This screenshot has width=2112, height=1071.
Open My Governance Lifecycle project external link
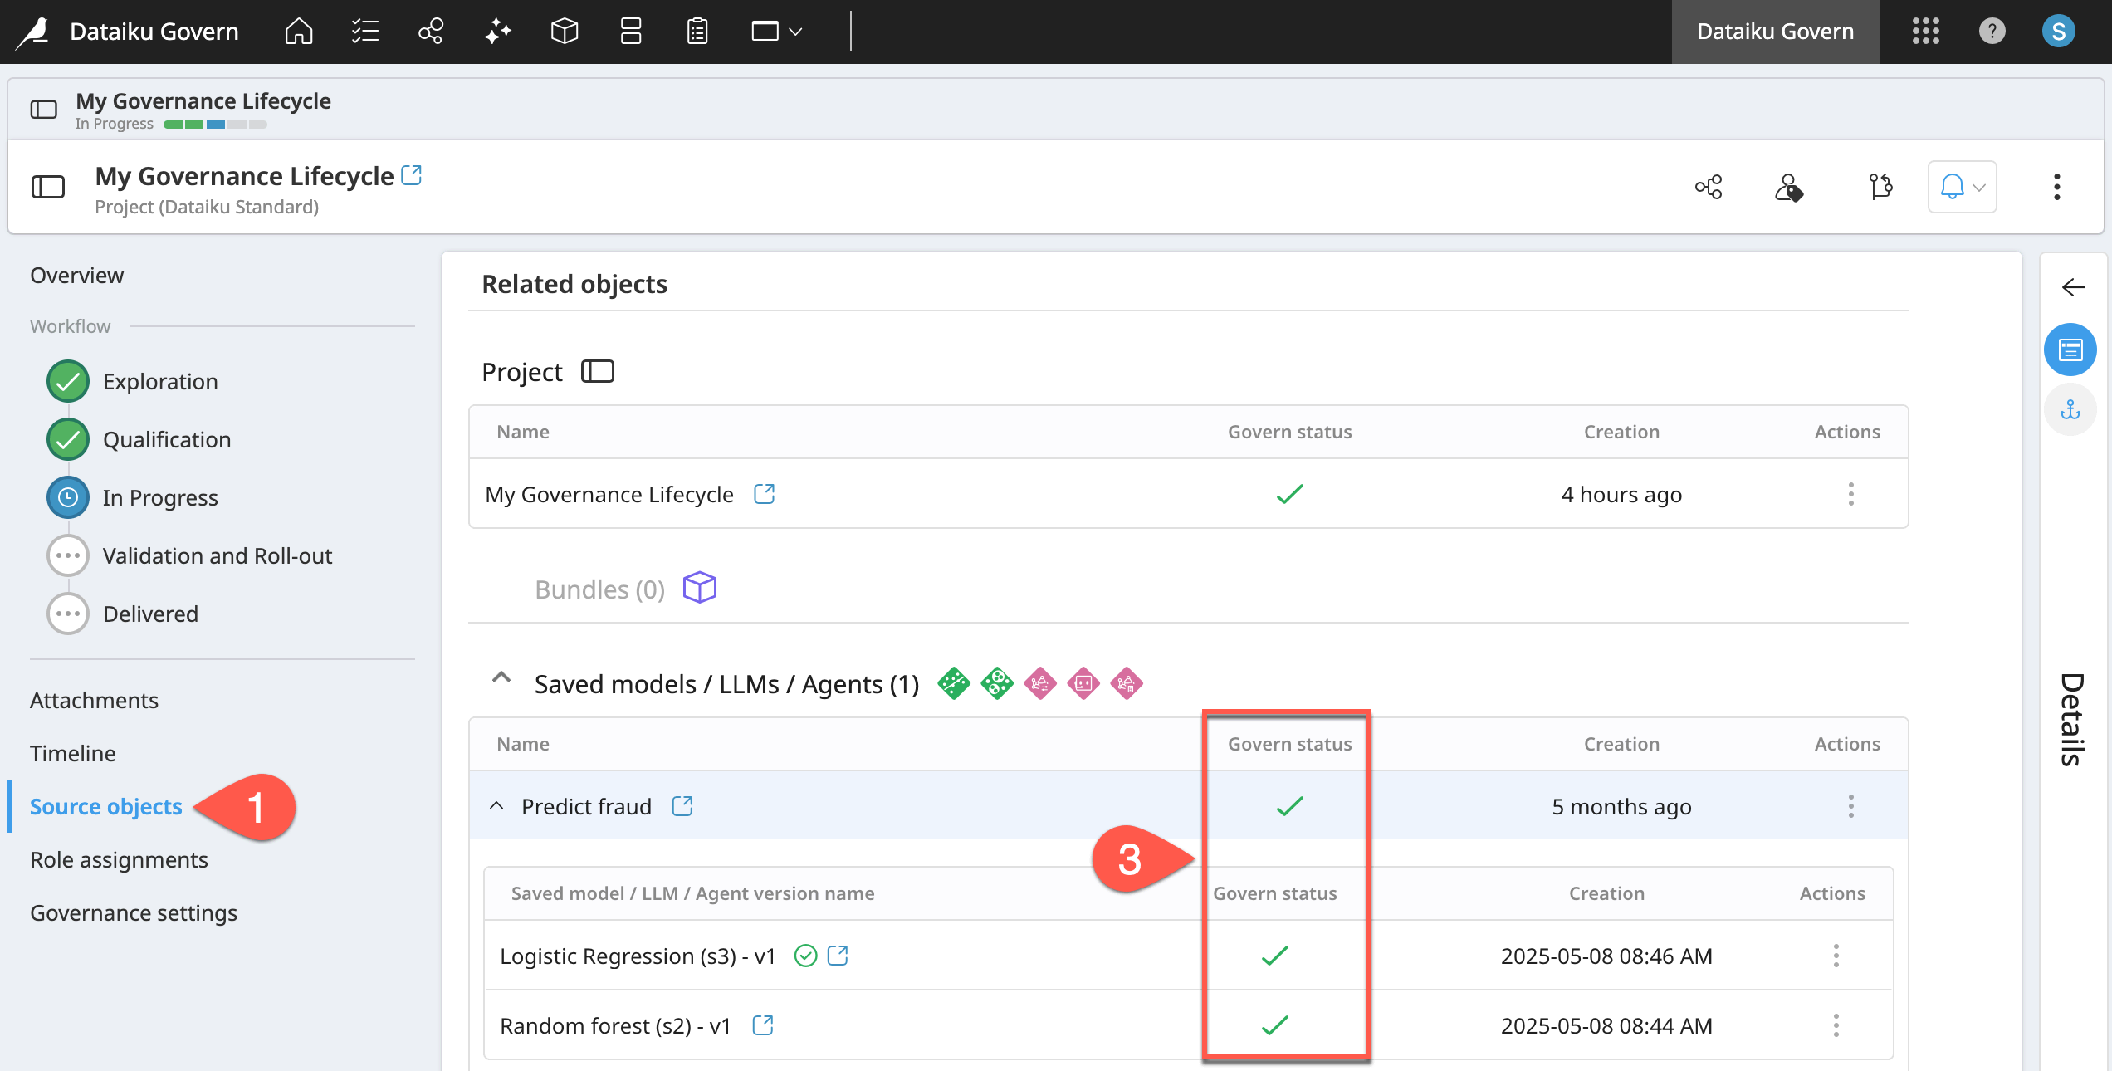click(x=411, y=175)
